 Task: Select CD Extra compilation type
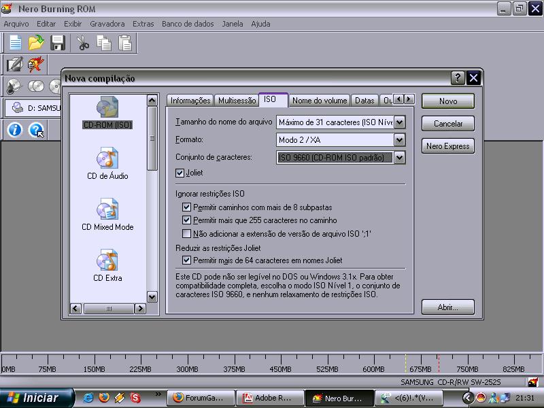pyautogui.click(x=107, y=265)
